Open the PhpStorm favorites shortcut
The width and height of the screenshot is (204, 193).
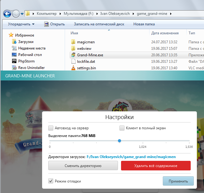26,61
